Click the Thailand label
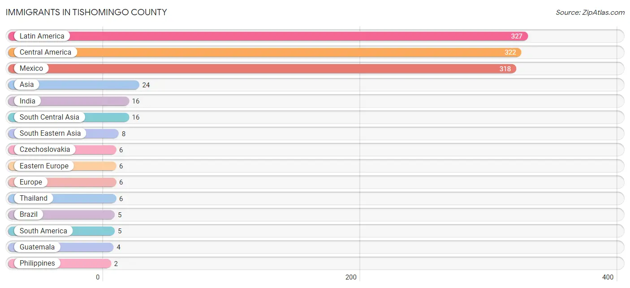630x288 pixels. tap(34, 198)
